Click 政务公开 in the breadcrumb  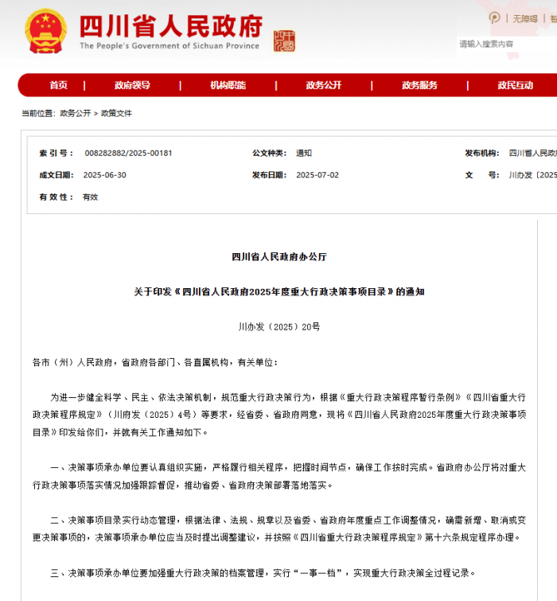coord(75,113)
